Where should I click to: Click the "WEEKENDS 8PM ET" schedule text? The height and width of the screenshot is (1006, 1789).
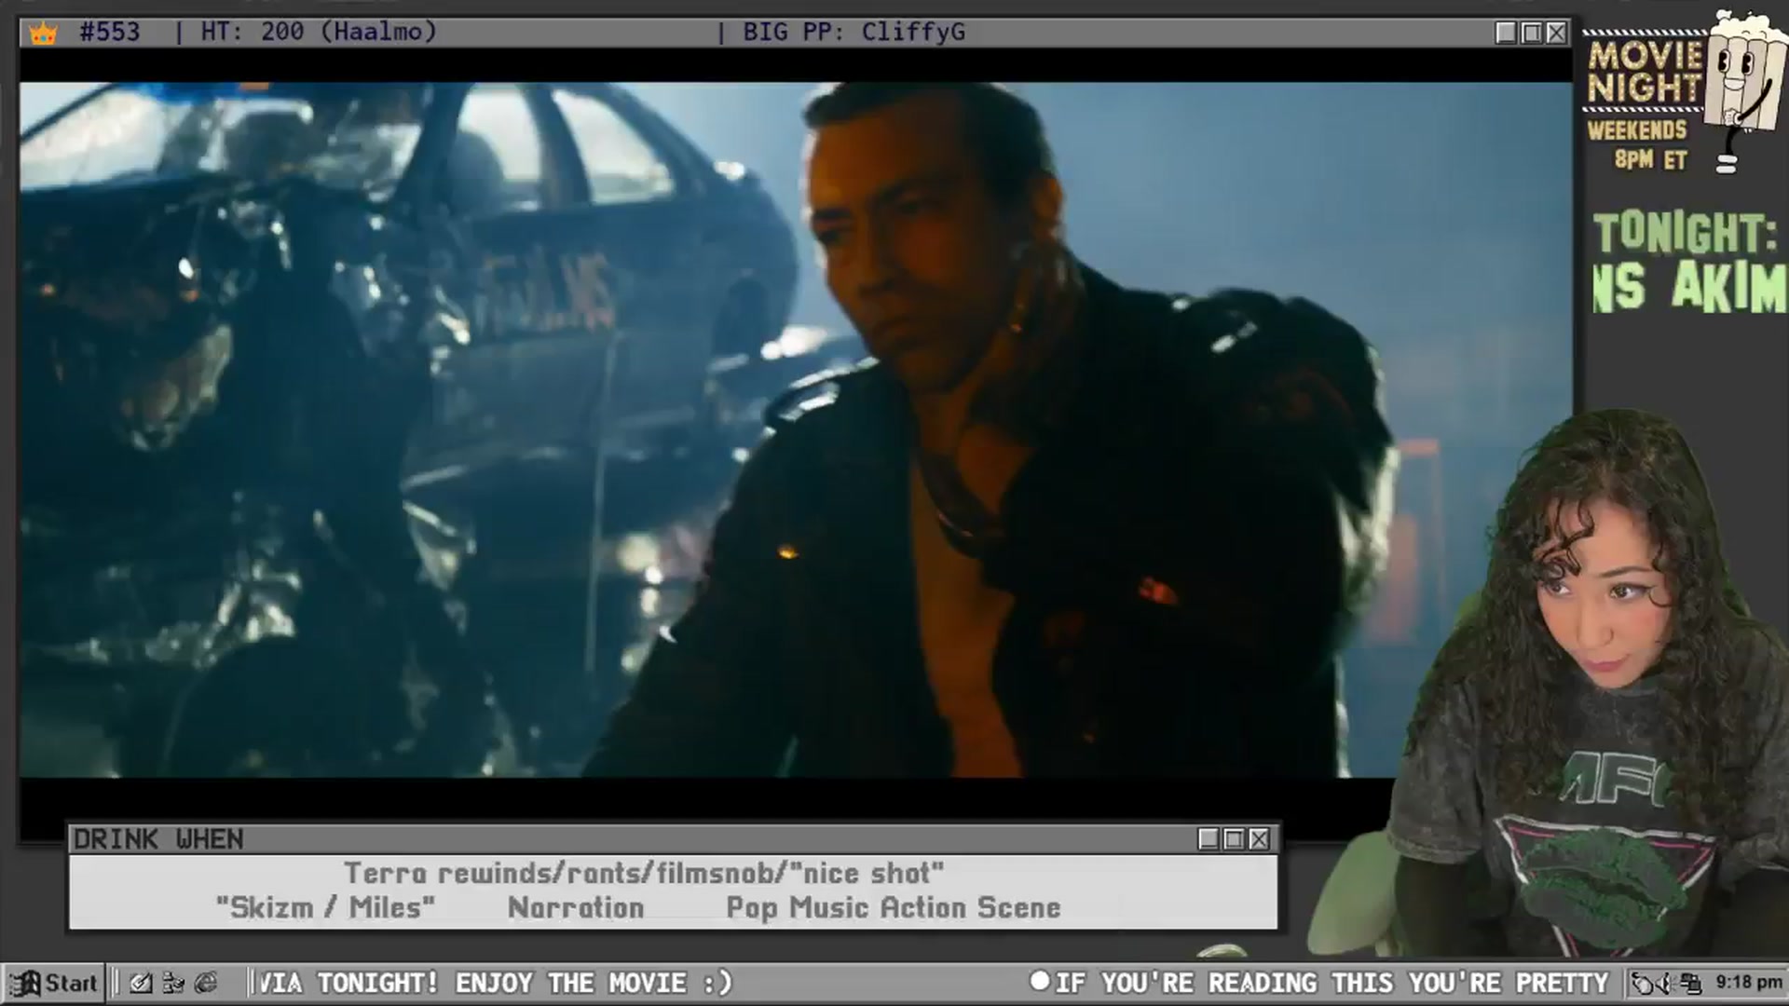1638,144
